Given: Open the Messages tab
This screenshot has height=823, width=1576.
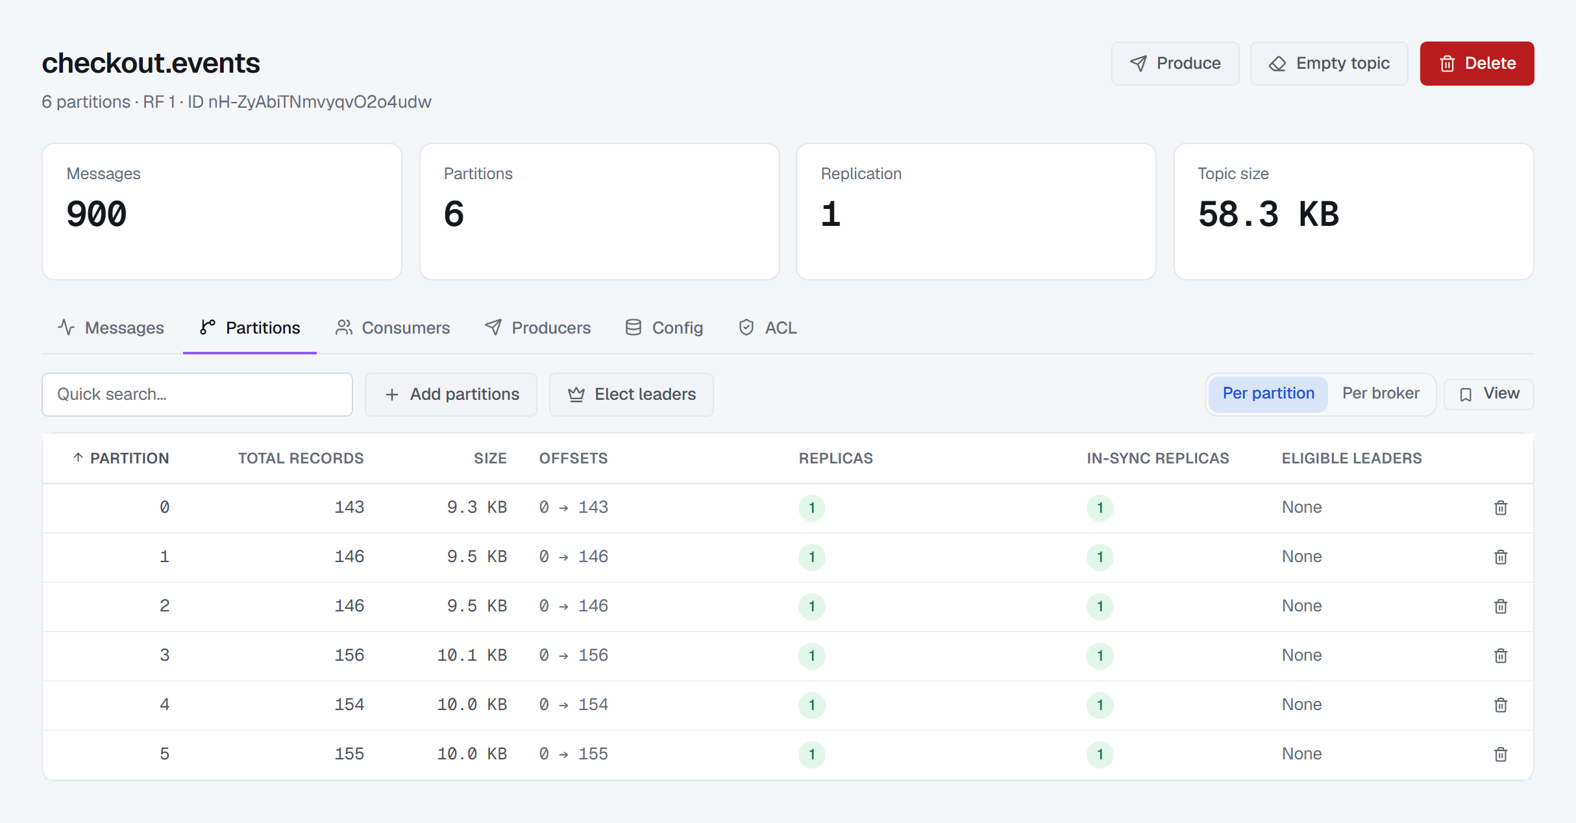Looking at the screenshot, I should 111,328.
